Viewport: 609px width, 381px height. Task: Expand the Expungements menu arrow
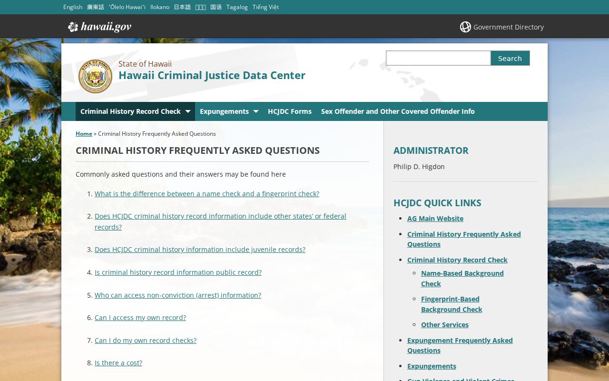click(256, 111)
